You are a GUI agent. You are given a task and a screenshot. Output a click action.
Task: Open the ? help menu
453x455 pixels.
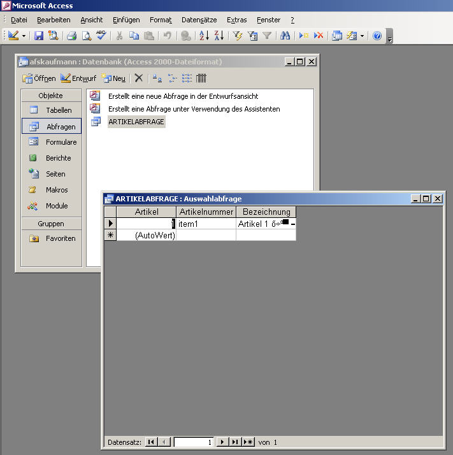tap(292, 20)
